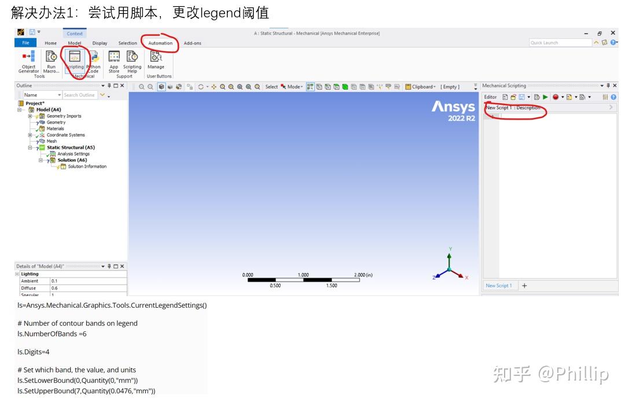Screen dimensions: 625x402
Task: Pin the Mechanical Scripting panel
Action: coord(608,86)
